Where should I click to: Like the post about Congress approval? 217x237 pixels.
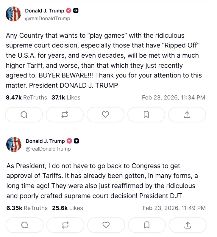[106, 225]
